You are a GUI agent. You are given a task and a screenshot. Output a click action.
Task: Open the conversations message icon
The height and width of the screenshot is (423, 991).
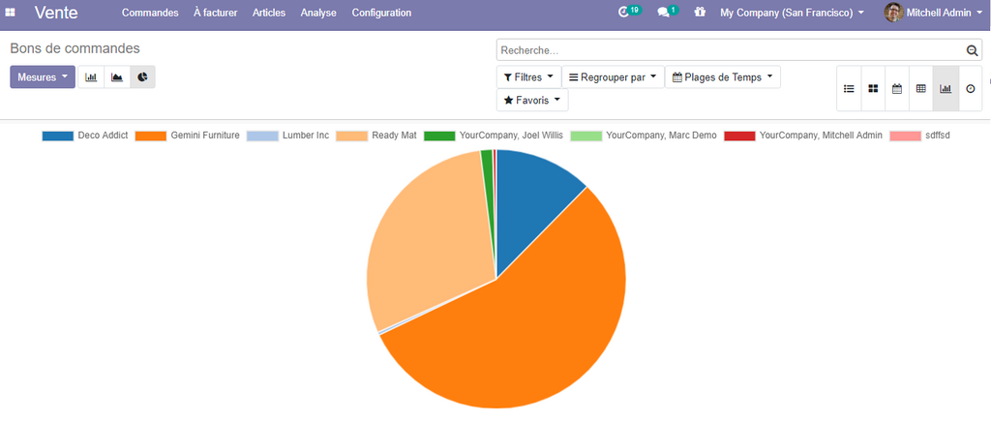pyautogui.click(x=664, y=13)
